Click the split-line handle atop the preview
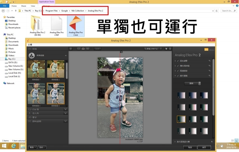Screen dimensions: 239x152 coord(121,52)
